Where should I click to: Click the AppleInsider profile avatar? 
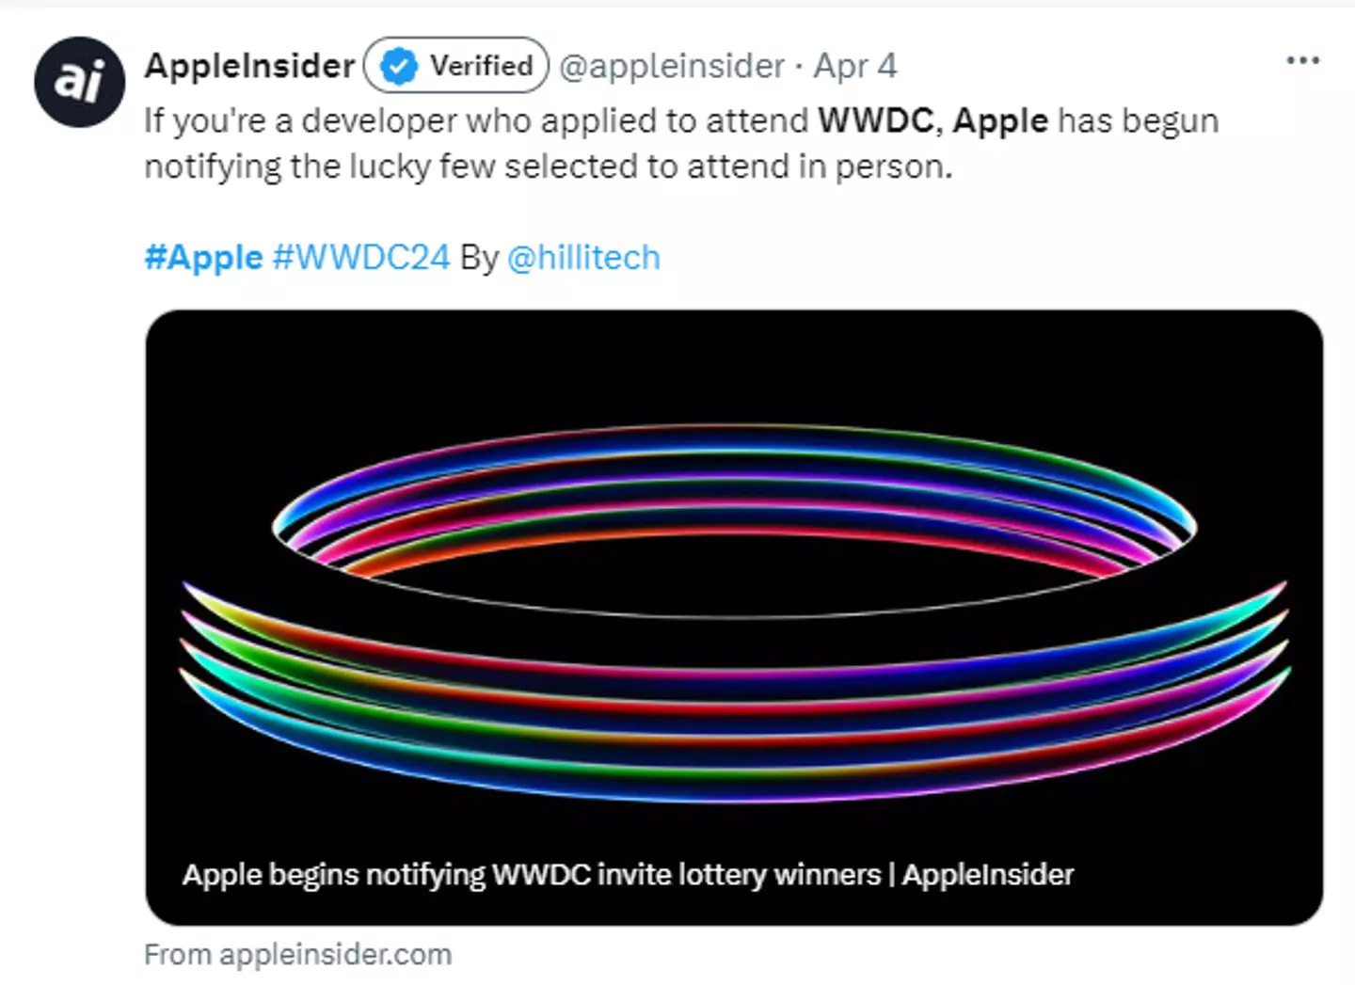click(80, 81)
